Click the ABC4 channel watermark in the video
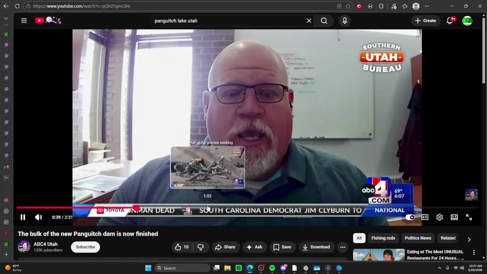The height and width of the screenshot is (274, 487). pos(472,195)
